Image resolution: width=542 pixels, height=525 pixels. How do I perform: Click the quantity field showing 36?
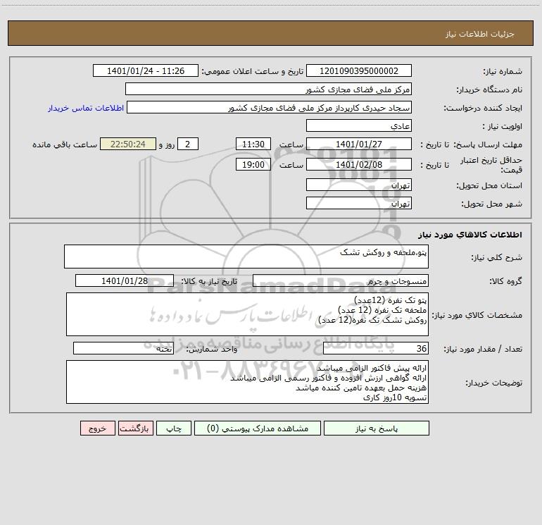(376, 349)
